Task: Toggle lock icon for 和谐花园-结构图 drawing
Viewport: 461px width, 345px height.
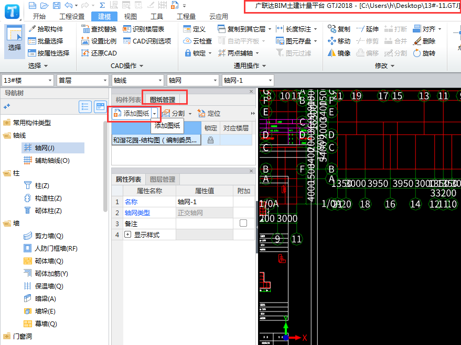Action: tap(210, 140)
